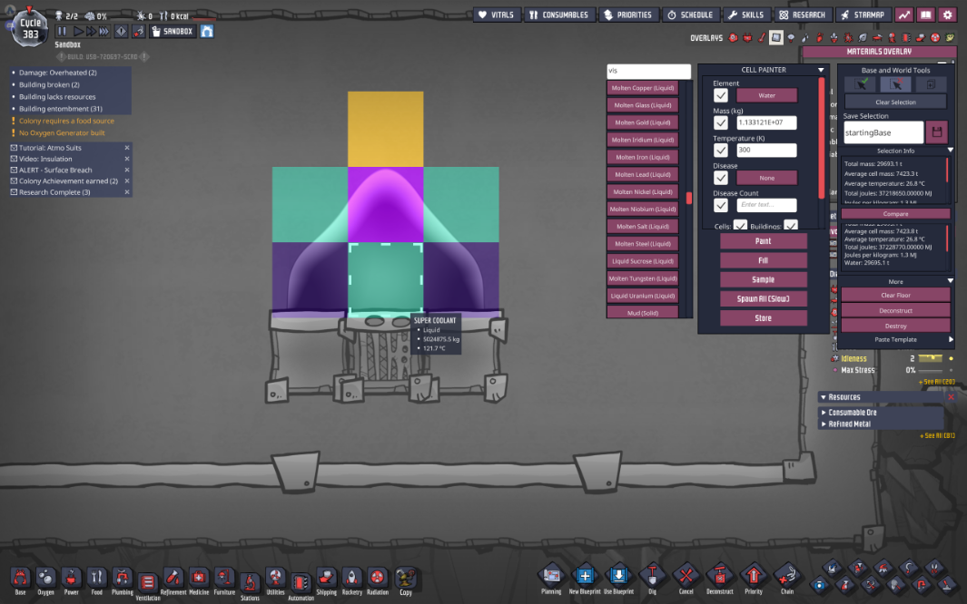Pause the game simulation
This screenshot has height=604, width=967.
[62, 31]
